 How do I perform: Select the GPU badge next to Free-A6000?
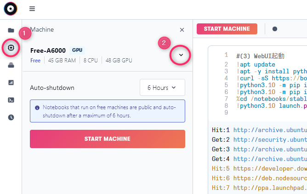[x=77, y=50]
